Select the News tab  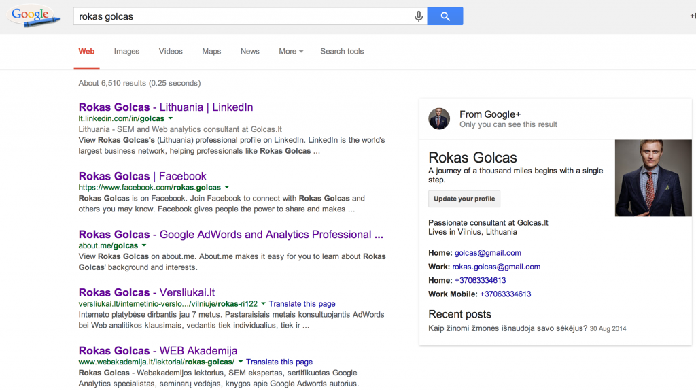(x=249, y=52)
